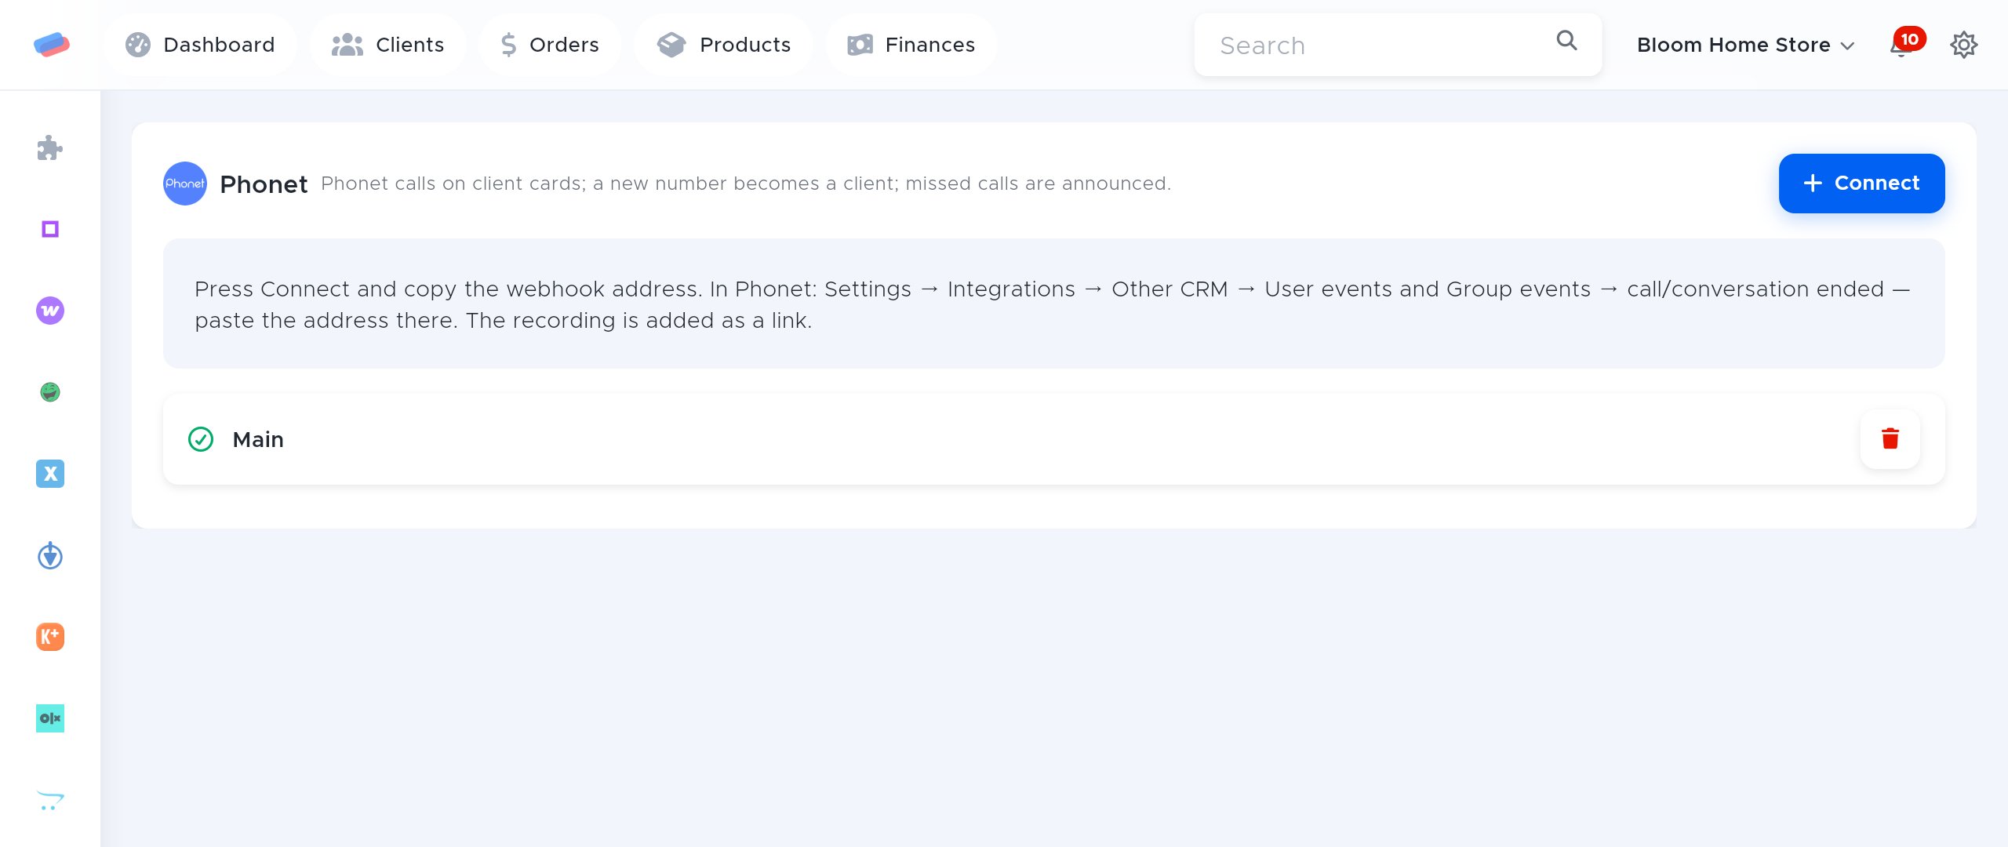Open the blue circular pin integration icon
Image resolution: width=2008 pixels, height=847 pixels.
click(x=50, y=555)
